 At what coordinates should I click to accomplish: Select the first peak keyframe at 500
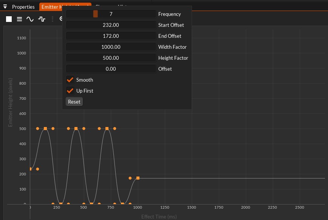pyautogui.click(x=45, y=129)
